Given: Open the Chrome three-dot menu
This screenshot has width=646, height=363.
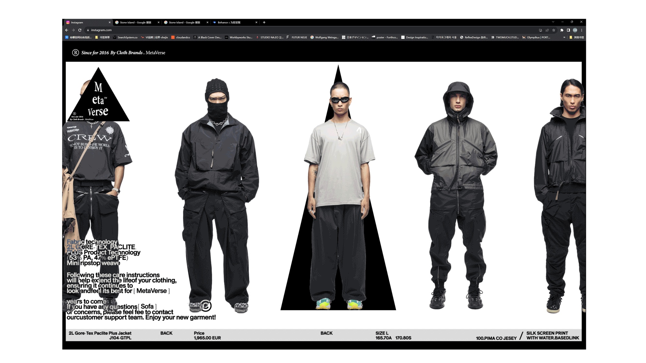Looking at the screenshot, I should pos(582,30).
